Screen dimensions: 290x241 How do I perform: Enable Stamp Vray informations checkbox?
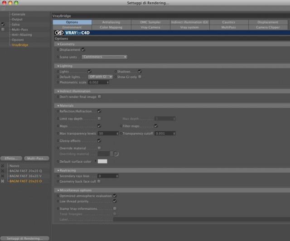point(115,208)
